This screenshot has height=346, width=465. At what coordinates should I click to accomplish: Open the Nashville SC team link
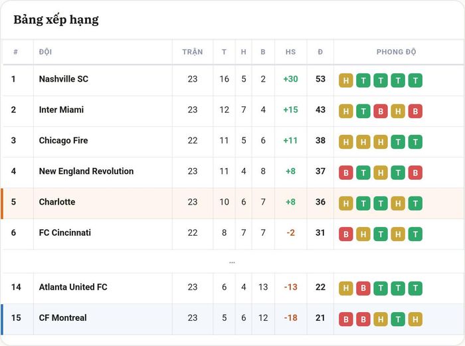pos(64,79)
